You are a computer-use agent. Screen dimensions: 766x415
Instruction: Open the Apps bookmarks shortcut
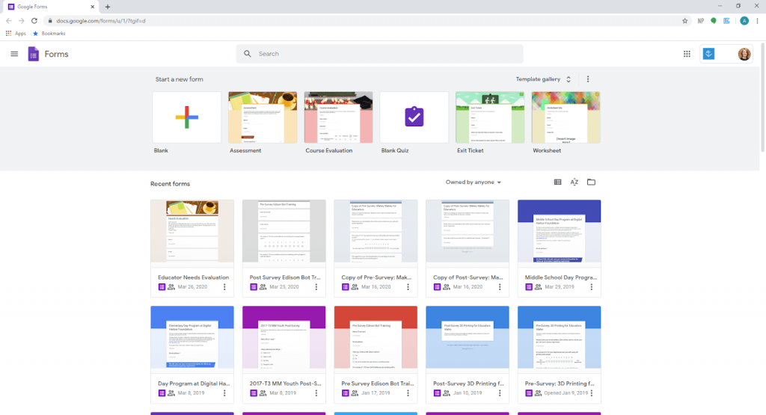tap(16, 34)
